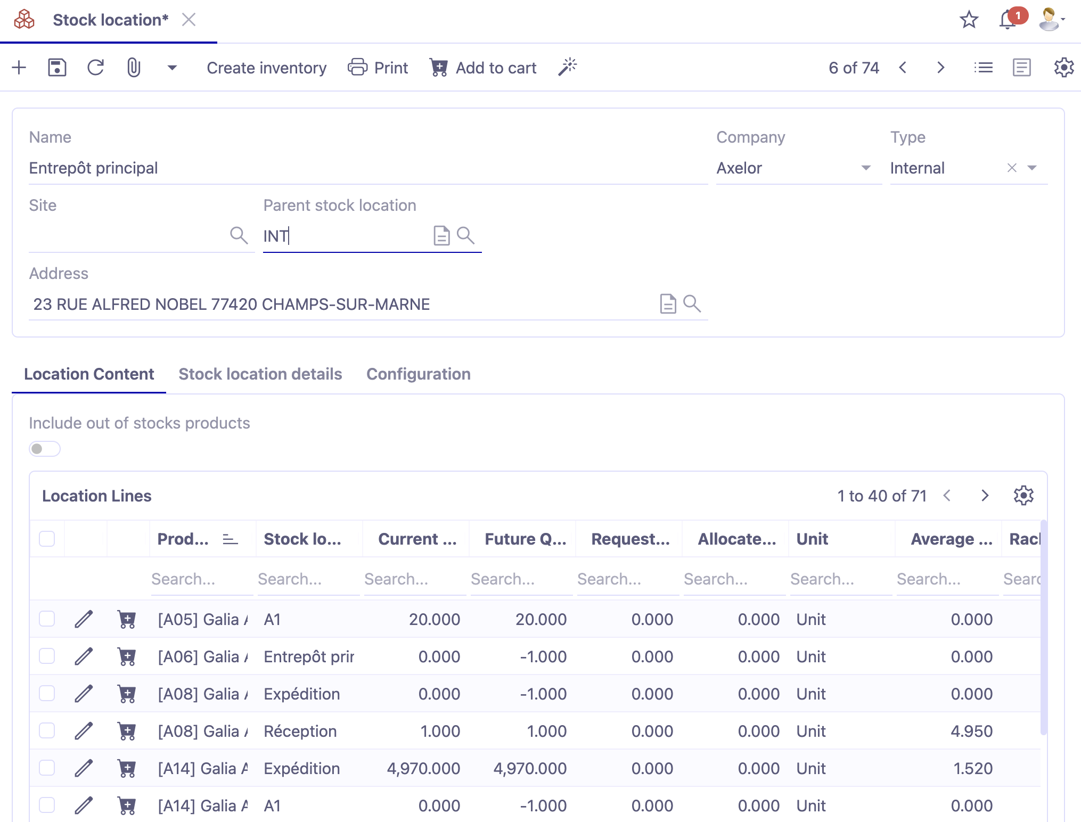This screenshot has height=822, width=1081.
Task: Refresh the stock location form
Action: click(95, 68)
